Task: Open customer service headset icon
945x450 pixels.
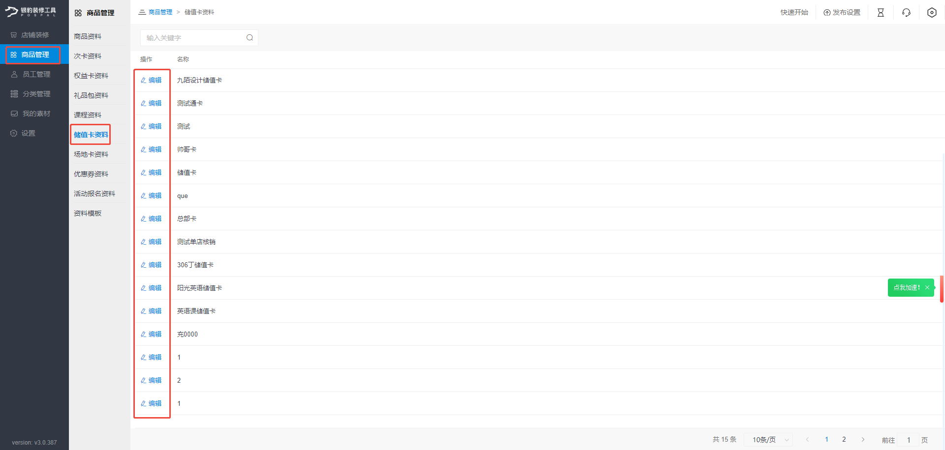Action: click(906, 13)
